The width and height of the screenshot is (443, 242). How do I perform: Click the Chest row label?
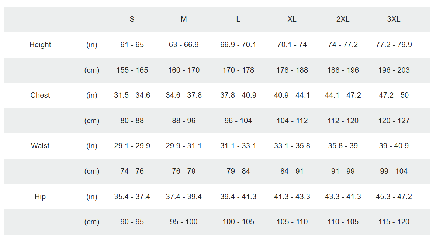(40, 95)
